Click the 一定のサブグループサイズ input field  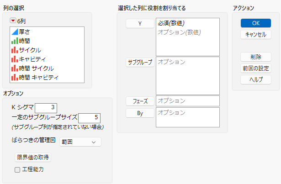click(x=89, y=118)
